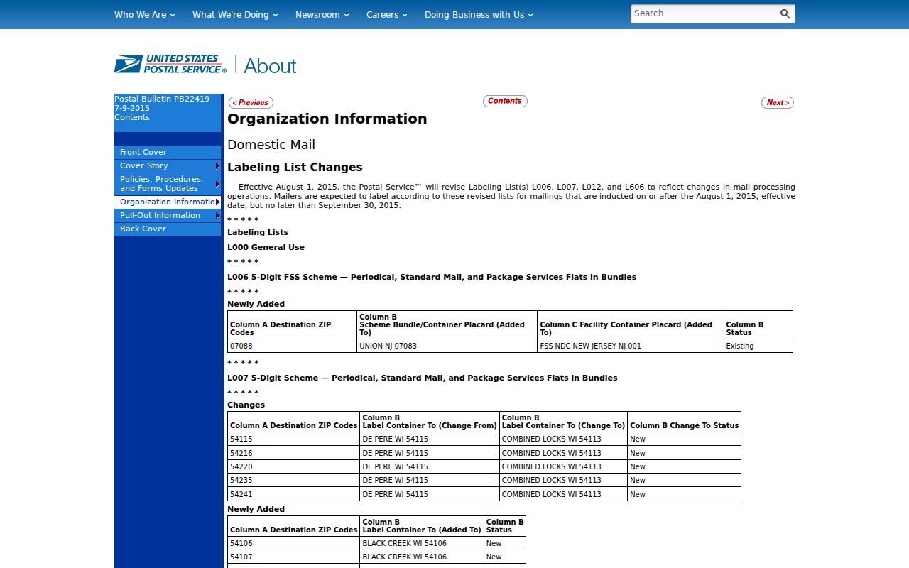Click the UNION NJ 07083 cell

[447, 346]
